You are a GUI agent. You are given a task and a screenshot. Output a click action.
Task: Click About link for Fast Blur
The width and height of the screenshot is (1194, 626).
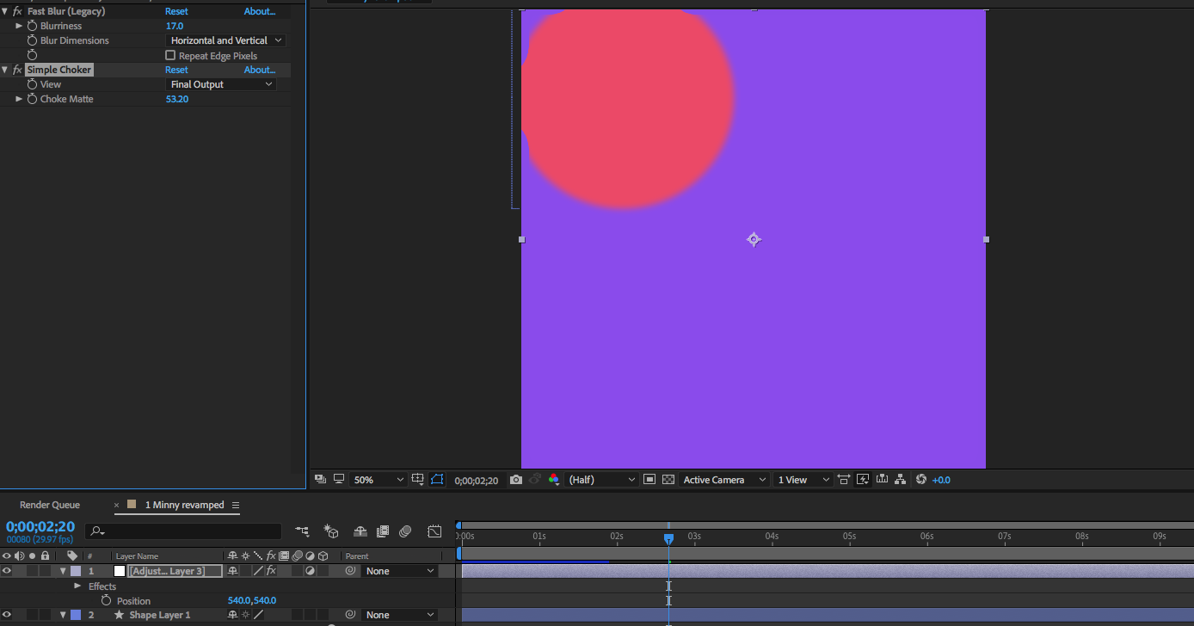(x=259, y=11)
